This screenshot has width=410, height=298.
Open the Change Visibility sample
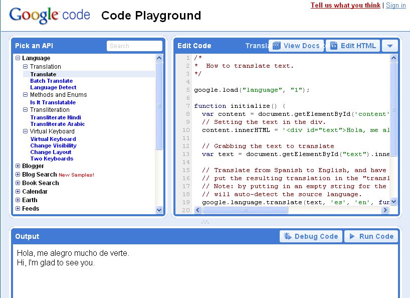(x=53, y=145)
